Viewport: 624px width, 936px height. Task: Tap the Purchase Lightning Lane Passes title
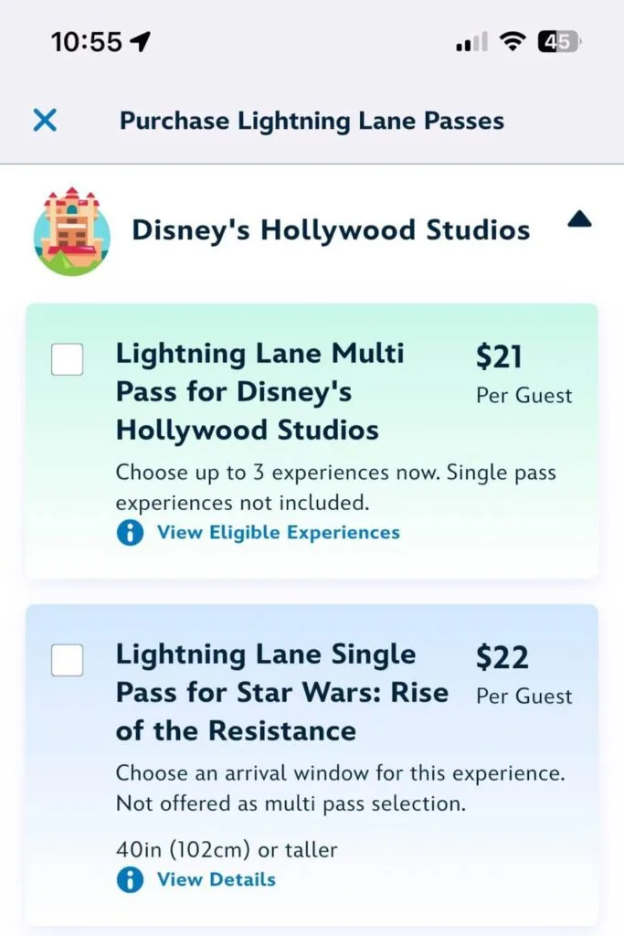pos(311,120)
